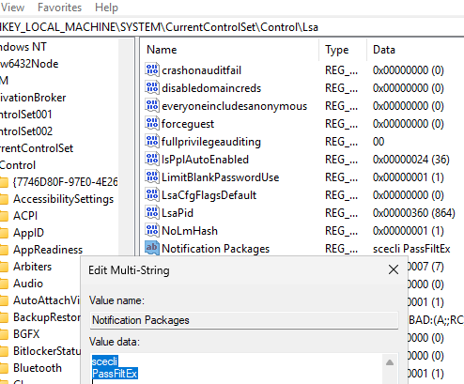This screenshot has height=384, width=464.
Task: Select the Notification Packages string icon
Action: coord(152,248)
